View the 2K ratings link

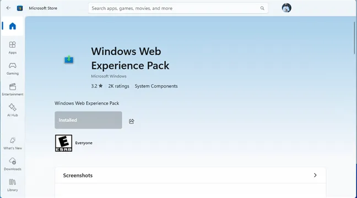[x=118, y=86]
